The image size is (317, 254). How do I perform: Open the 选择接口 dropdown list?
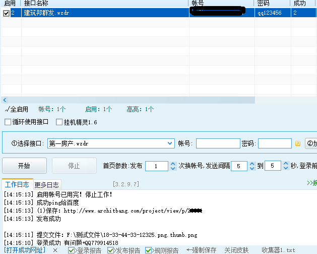(x=170, y=143)
